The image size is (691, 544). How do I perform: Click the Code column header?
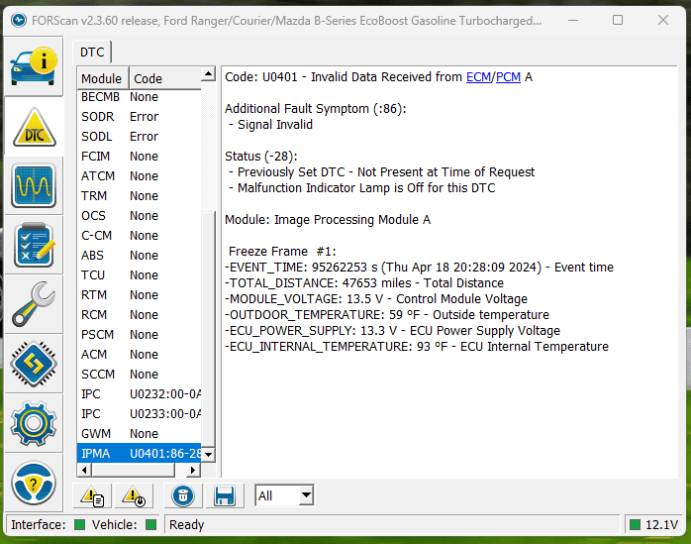point(164,78)
